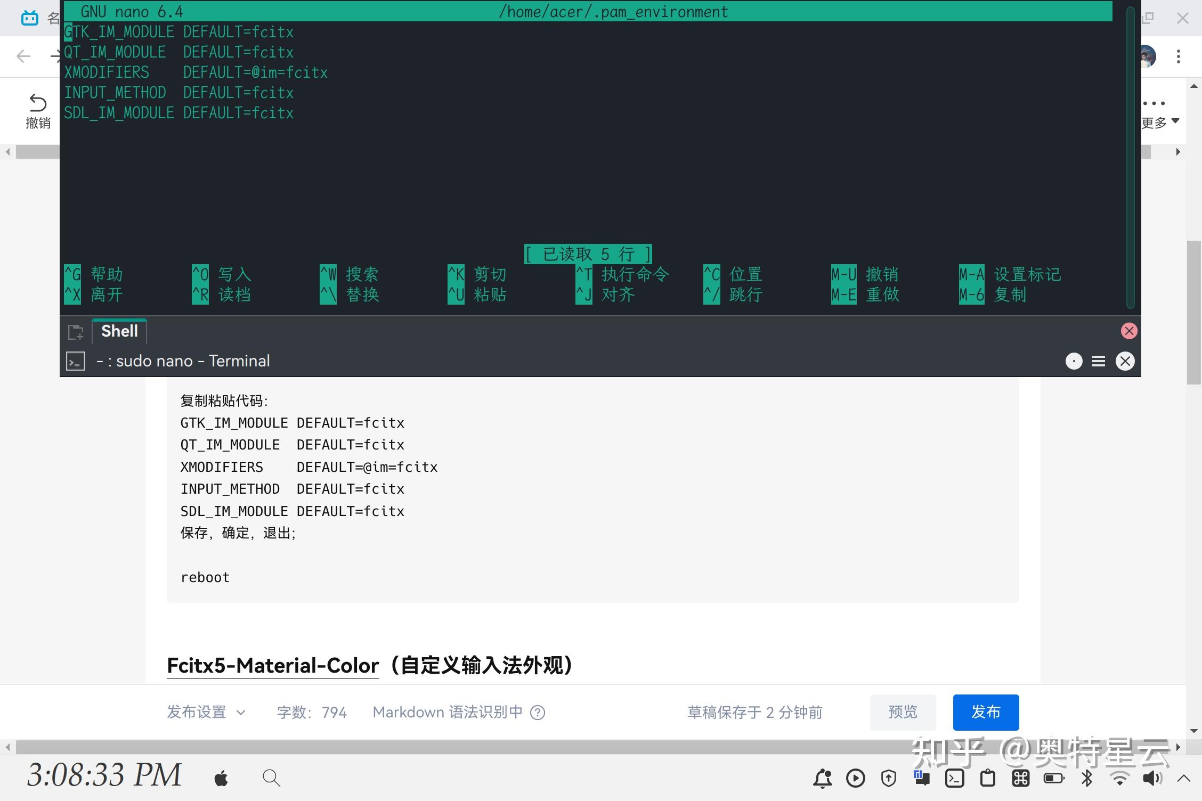This screenshot has height=801, width=1202.
Task: Toggle media playback from the tray play icon
Action: point(856,778)
